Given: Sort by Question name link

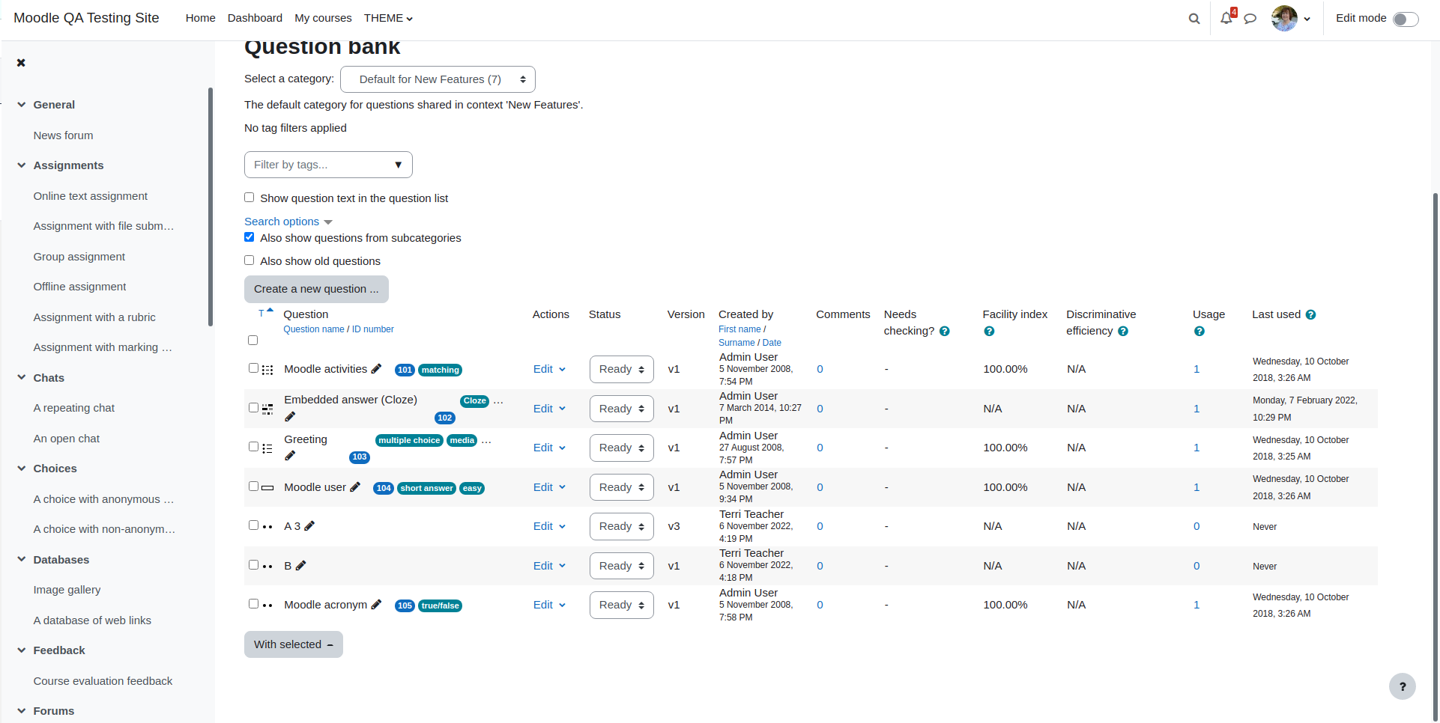Looking at the screenshot, I should (x=314, y=329).
